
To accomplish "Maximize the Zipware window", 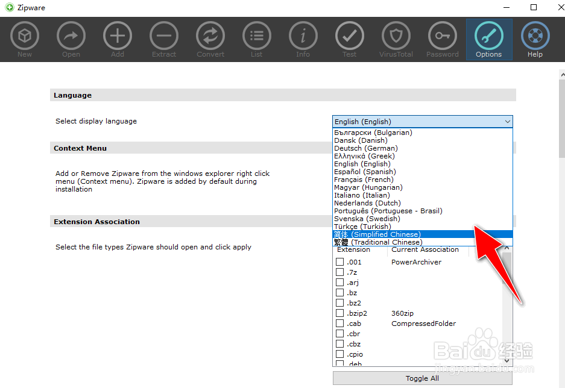I will [534, 7].
